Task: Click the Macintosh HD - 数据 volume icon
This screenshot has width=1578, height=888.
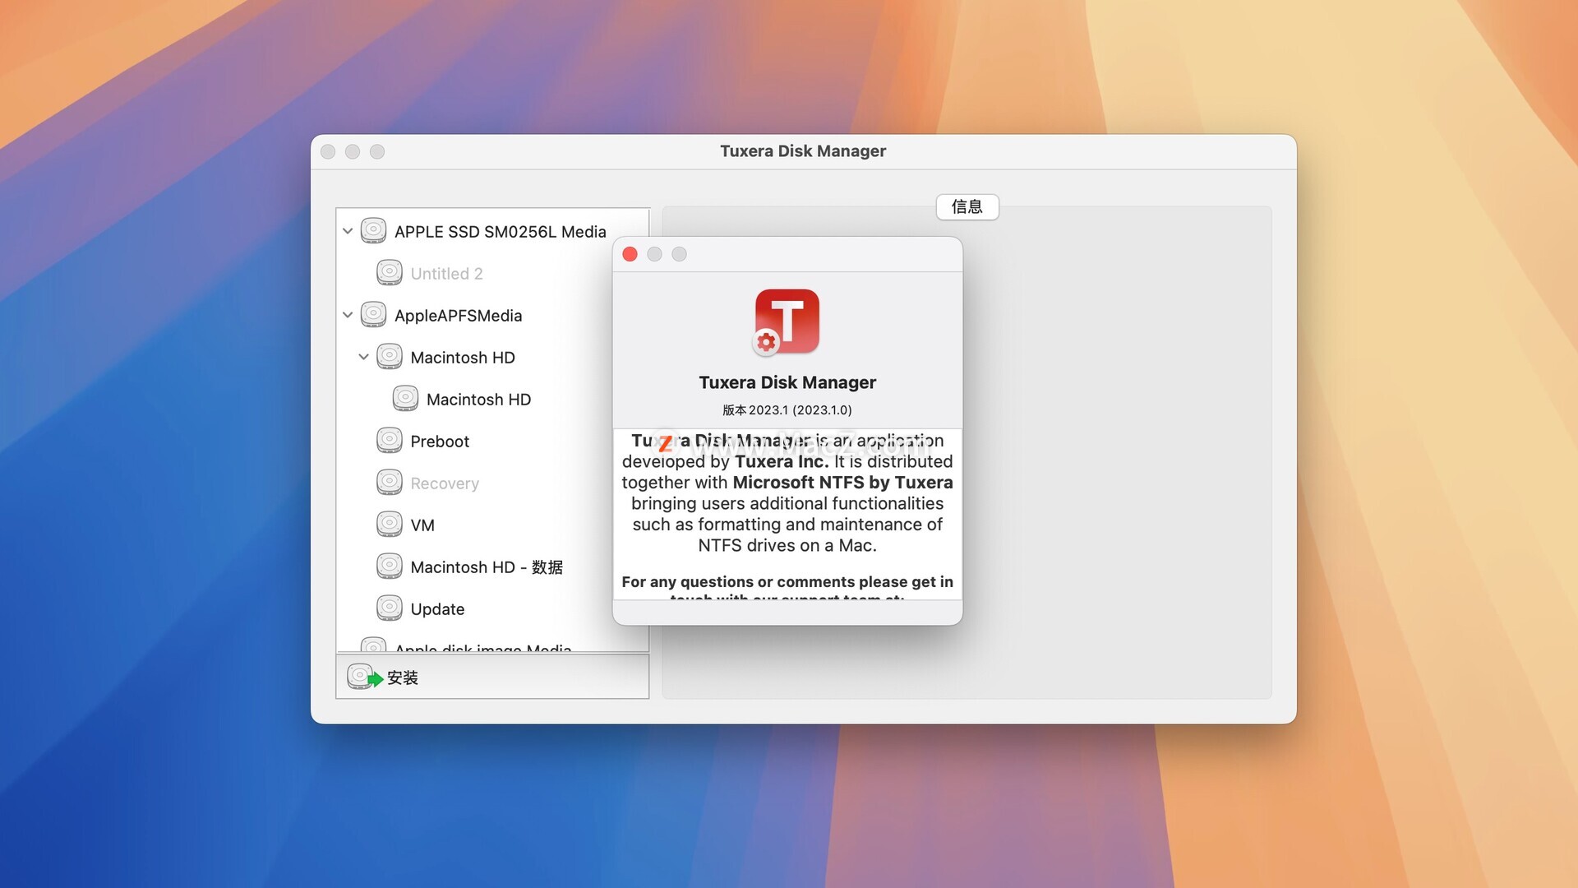Action: tap(390, 567)
